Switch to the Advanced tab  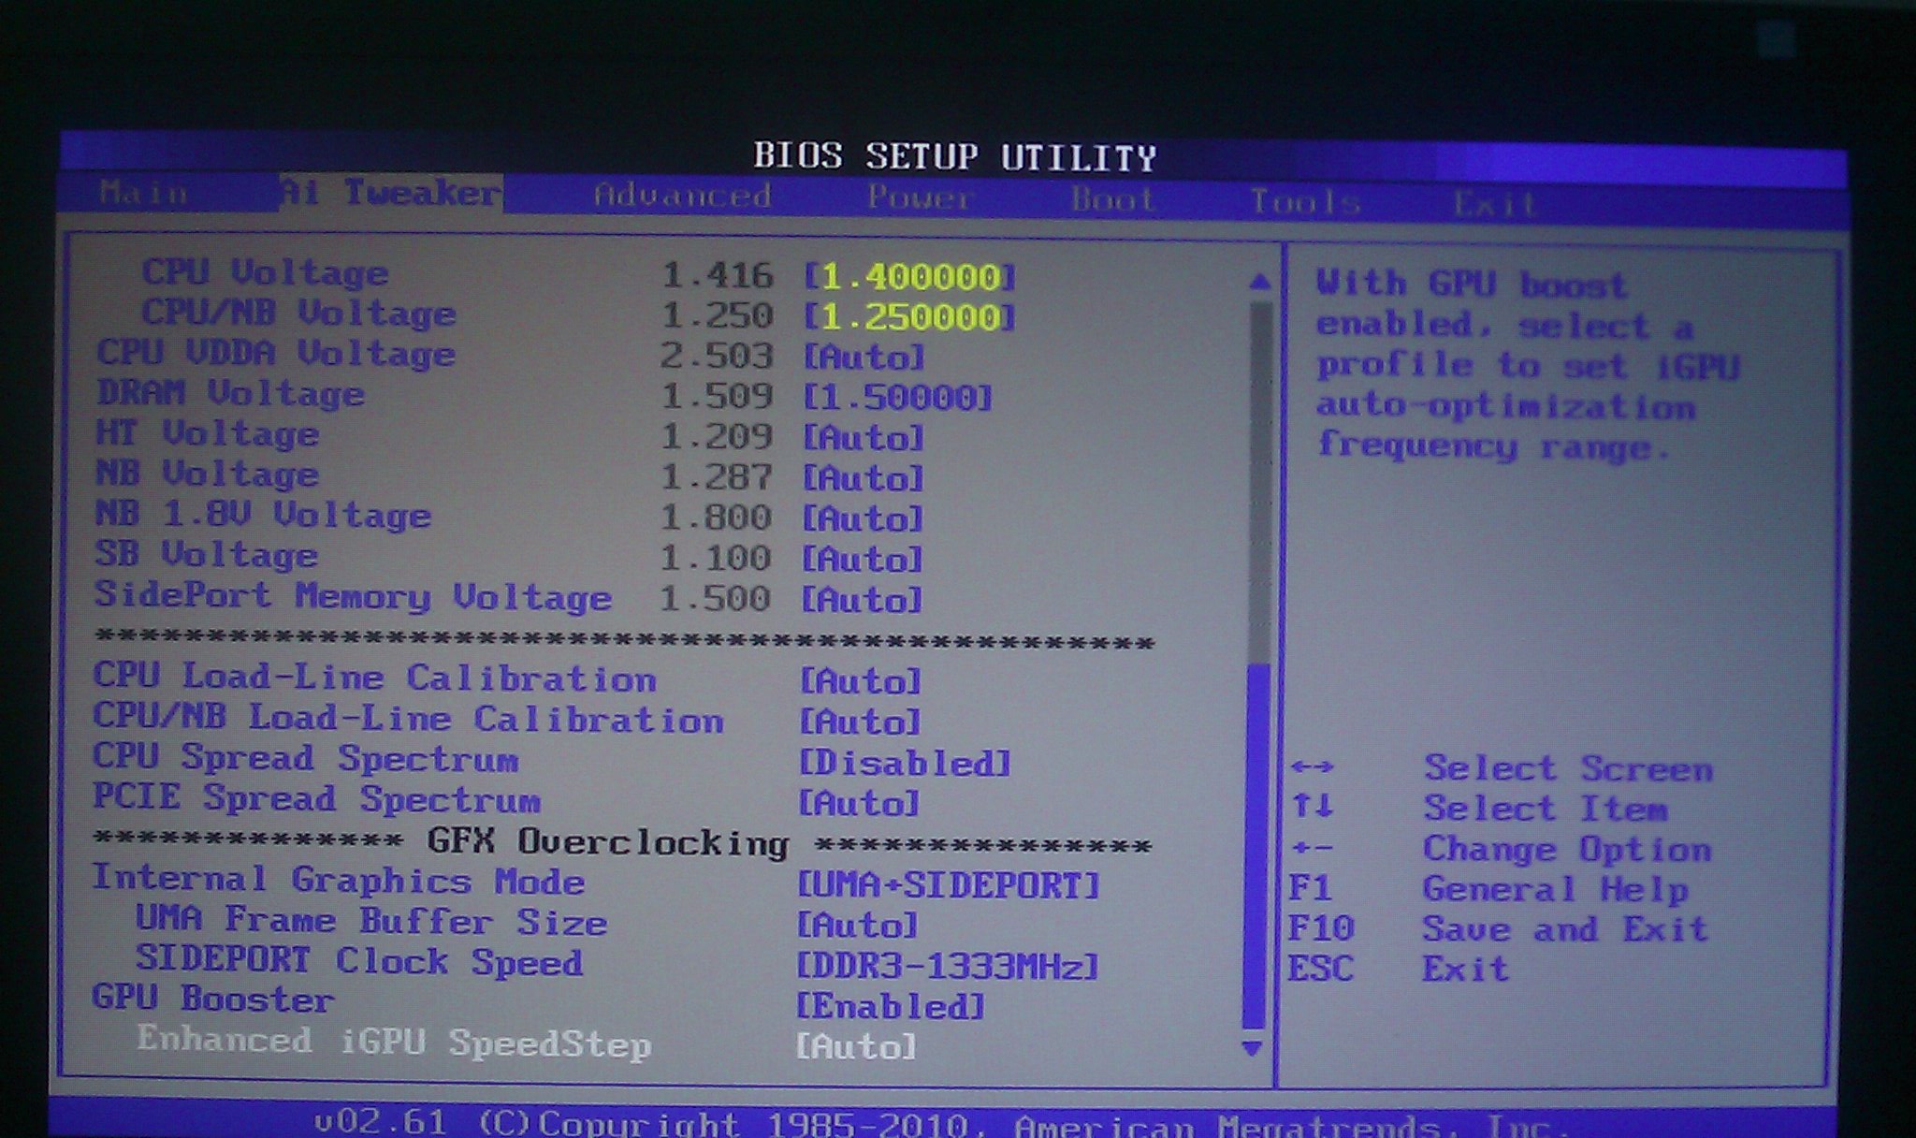click(682, 196)
